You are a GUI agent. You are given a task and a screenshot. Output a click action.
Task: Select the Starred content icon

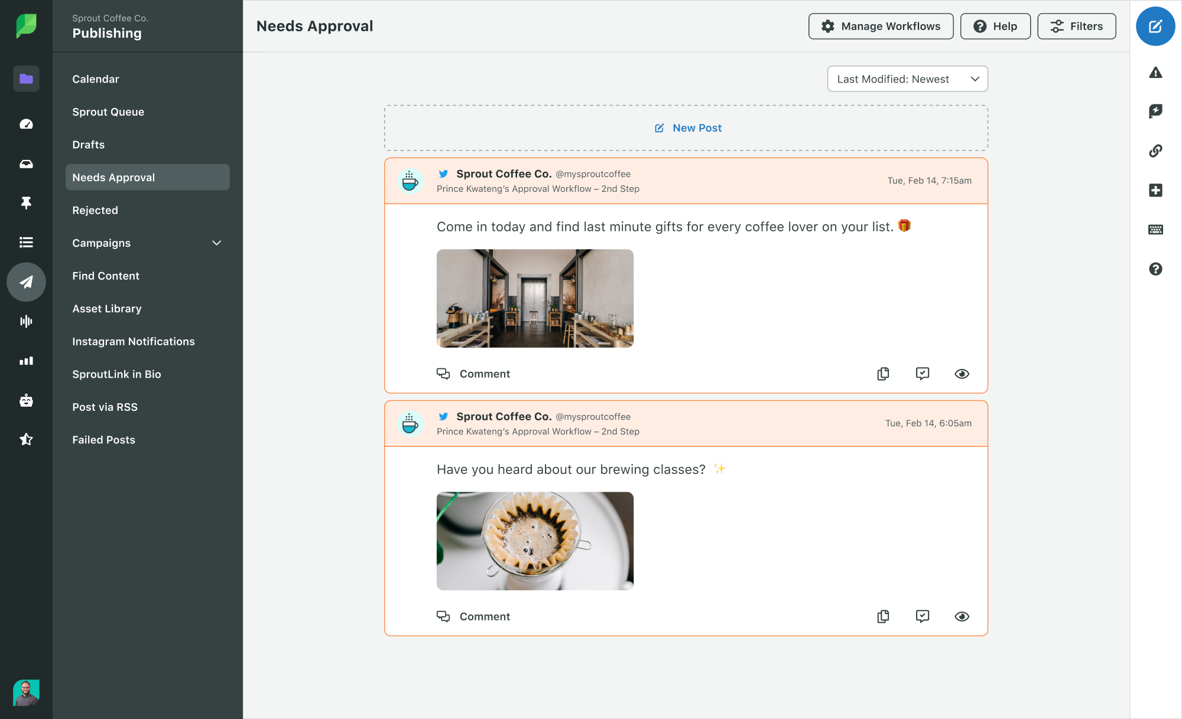(25, 439)
